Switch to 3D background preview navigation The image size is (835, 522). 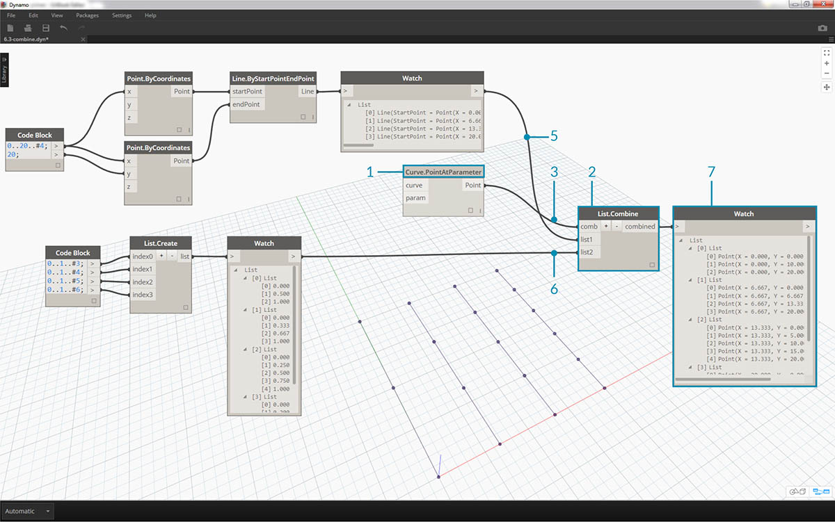coord(796,492)
